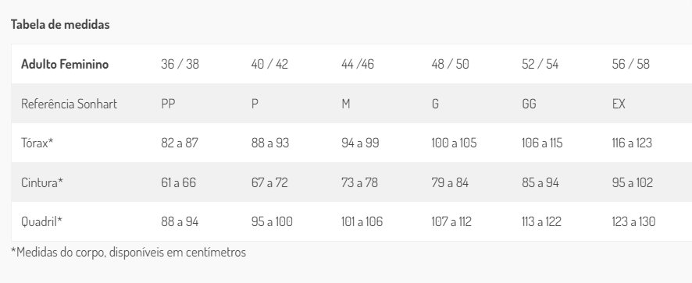
Task: Click the 123 a 130 quadril cell
Action: [633, 221]
